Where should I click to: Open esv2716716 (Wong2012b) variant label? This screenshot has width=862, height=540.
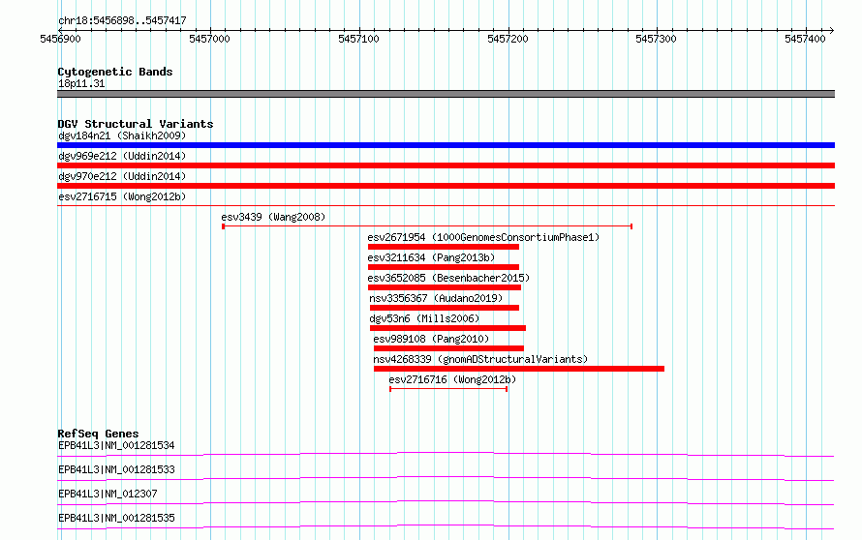coord(452,379)
